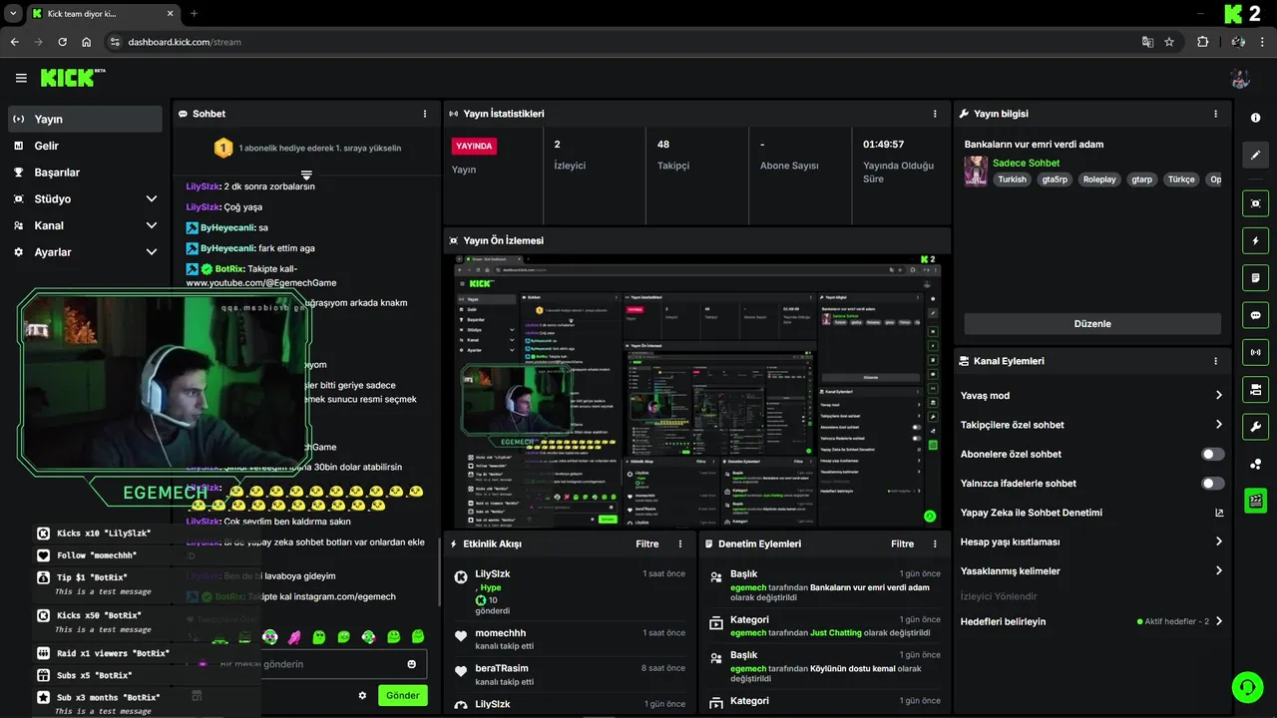Toggle the lightning activity feed sidebar icon
The image size is (1277, 718).
coord(1255,240)
